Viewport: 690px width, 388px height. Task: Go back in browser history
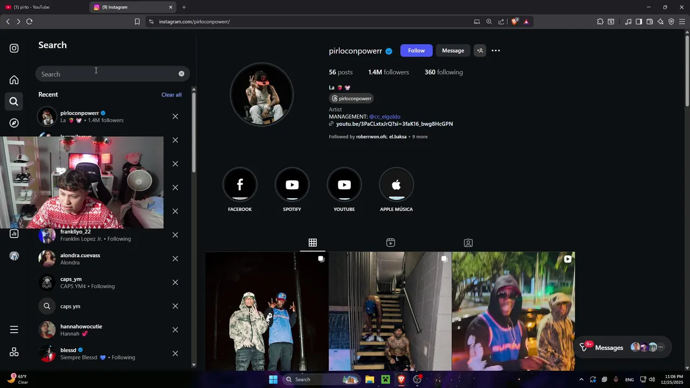[x=8, y=22]
